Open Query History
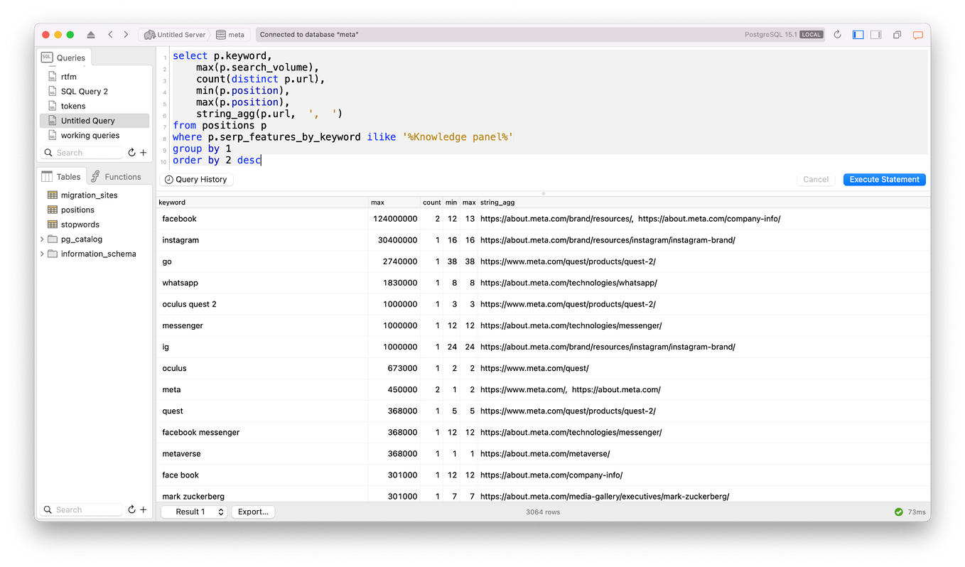The height and width of the screenshot is (567, 965). tap(195, 180)
